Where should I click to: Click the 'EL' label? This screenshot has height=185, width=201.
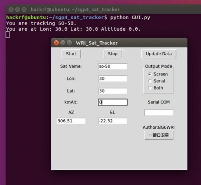(x=113, y=112)
